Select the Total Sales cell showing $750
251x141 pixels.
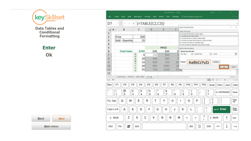click(x=139, y=51)
